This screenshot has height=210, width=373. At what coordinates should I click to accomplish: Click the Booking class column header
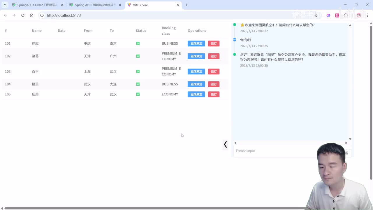(x=169, y=31)
